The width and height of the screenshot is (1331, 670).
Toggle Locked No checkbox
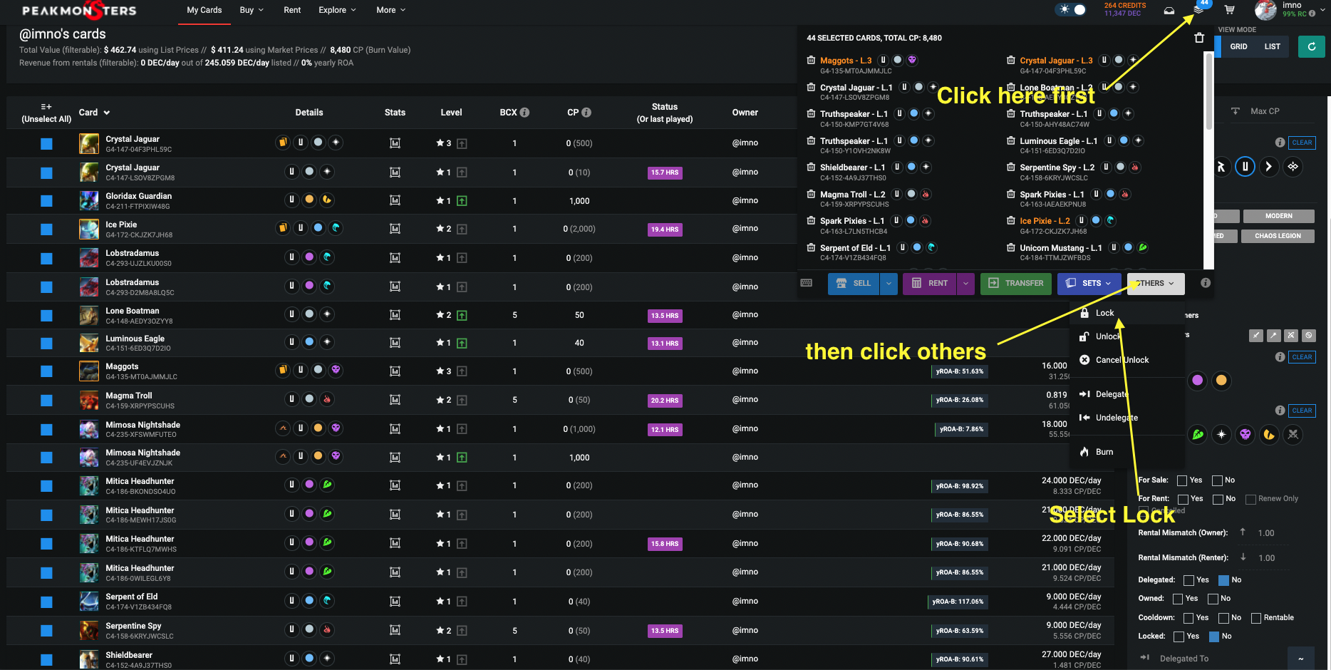coord(1214,636)
